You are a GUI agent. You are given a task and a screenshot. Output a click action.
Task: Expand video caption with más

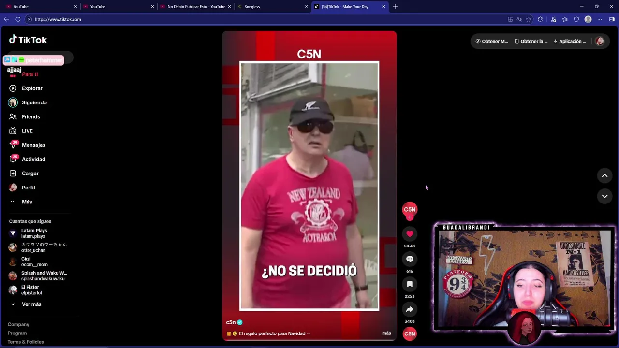(386, 333)
